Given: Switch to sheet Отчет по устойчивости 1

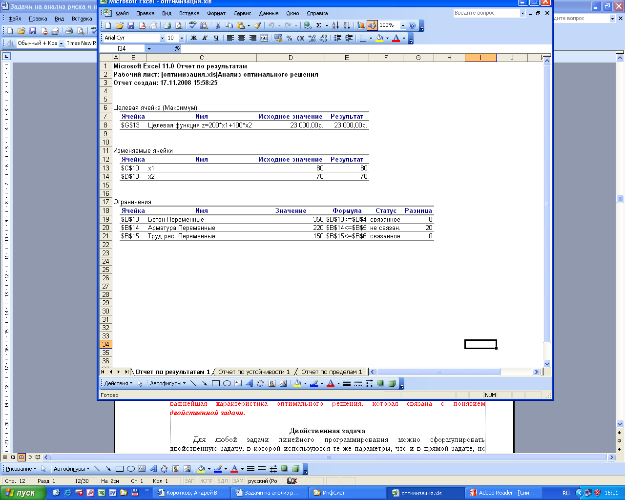Looking at the screenshot, I should coord(254,372).
